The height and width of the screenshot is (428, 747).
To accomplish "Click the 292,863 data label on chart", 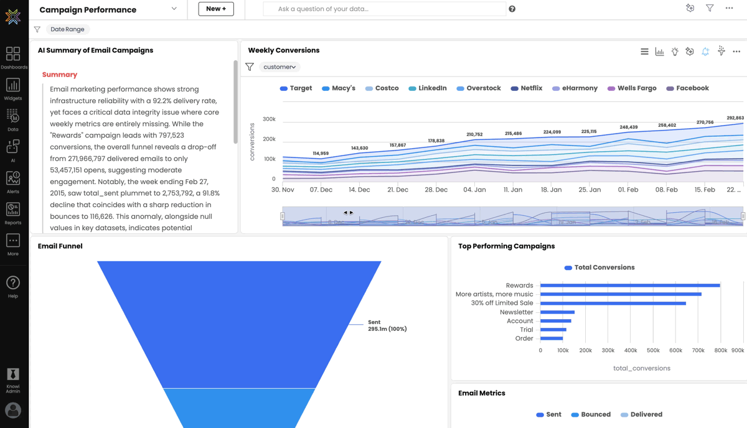I will (735, 118).
